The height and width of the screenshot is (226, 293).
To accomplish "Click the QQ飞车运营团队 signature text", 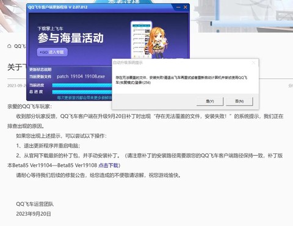I will click(35, 204).
